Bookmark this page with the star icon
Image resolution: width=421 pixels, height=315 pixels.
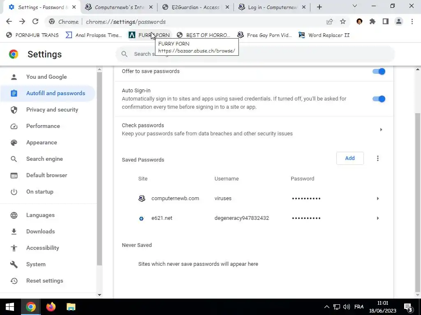coord(343,22)
